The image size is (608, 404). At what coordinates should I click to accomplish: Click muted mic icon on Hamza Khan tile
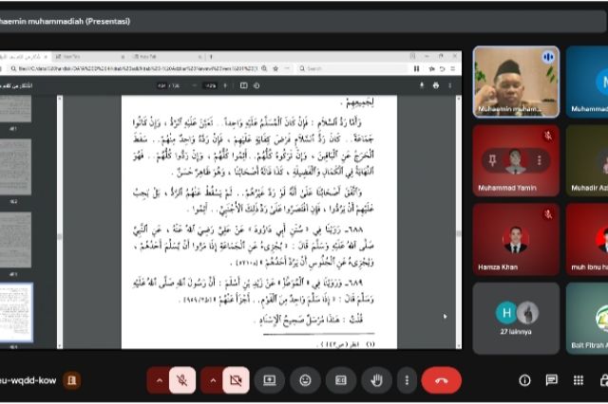coord(548,214)
